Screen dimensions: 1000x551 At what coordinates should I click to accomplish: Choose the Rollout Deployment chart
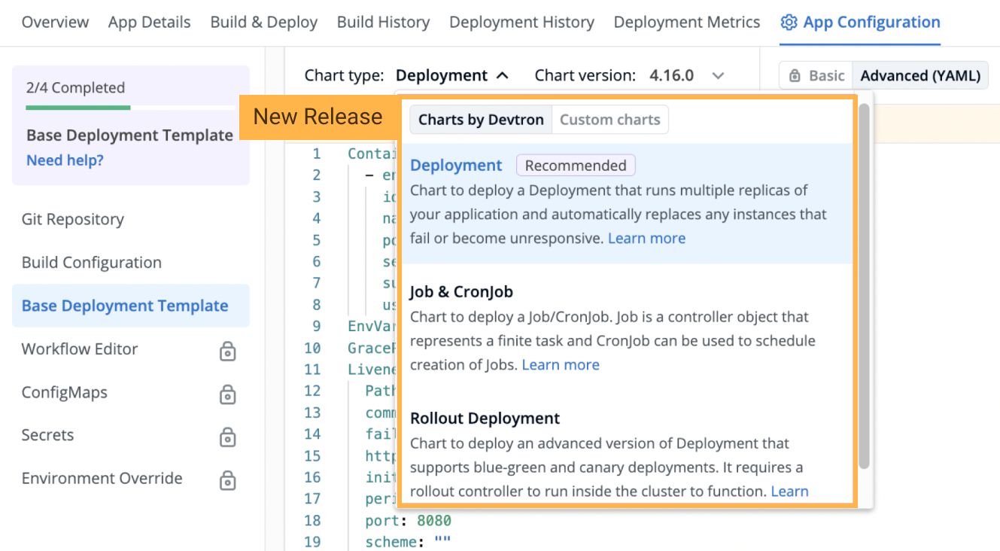tap(628, 455)
